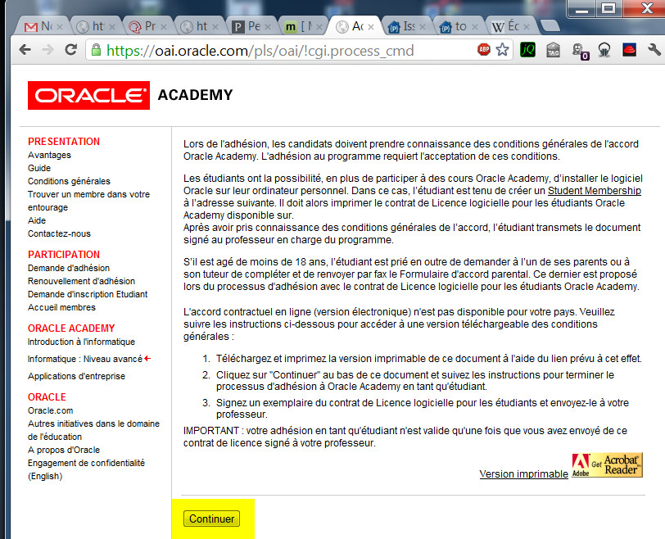
Task: Go forward in browser history
Action: pos(48,50)
